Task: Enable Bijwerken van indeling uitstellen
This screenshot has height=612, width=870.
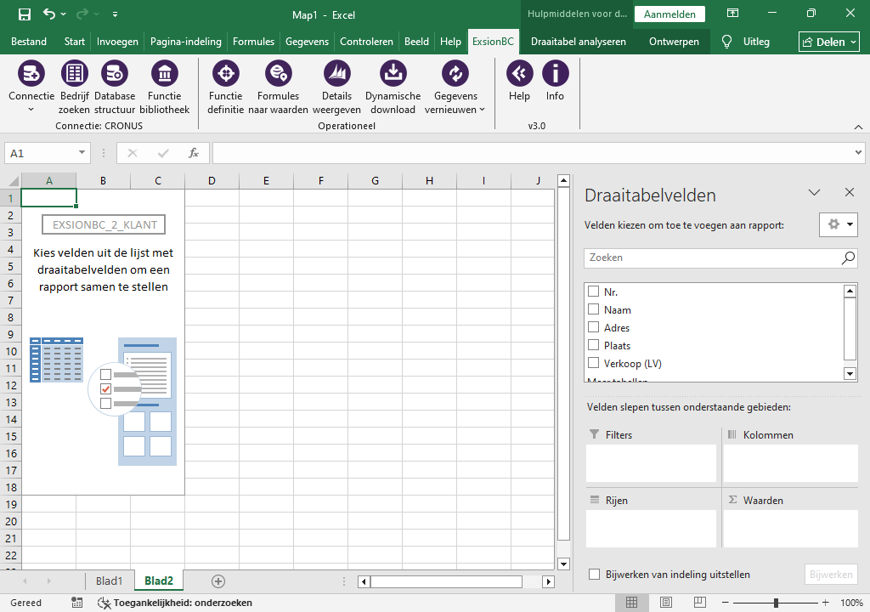Action: 594,575
